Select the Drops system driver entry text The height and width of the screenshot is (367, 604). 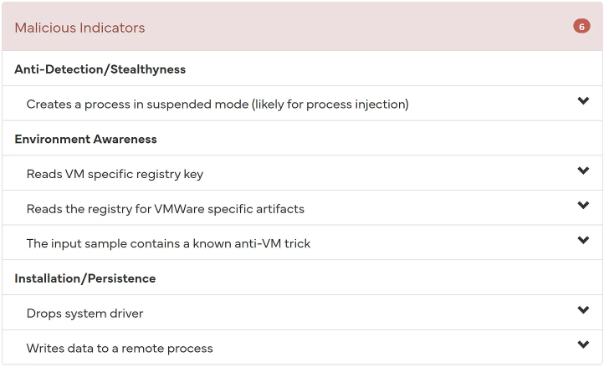pyautogui.click(x=84, y=313)
